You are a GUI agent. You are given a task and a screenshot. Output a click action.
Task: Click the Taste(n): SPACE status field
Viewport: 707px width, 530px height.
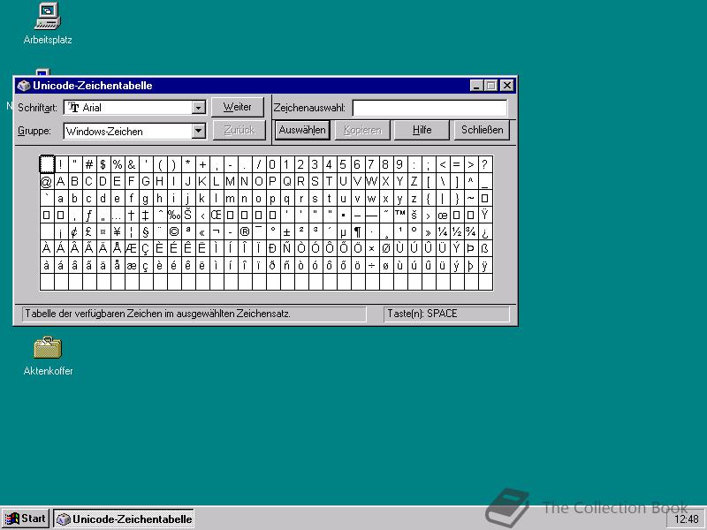click(446, 314)
